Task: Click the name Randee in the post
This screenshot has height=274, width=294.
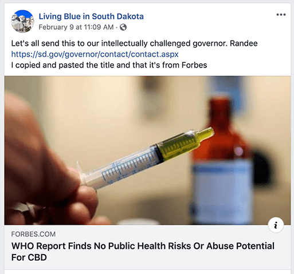Action: (x=244, y=43)
